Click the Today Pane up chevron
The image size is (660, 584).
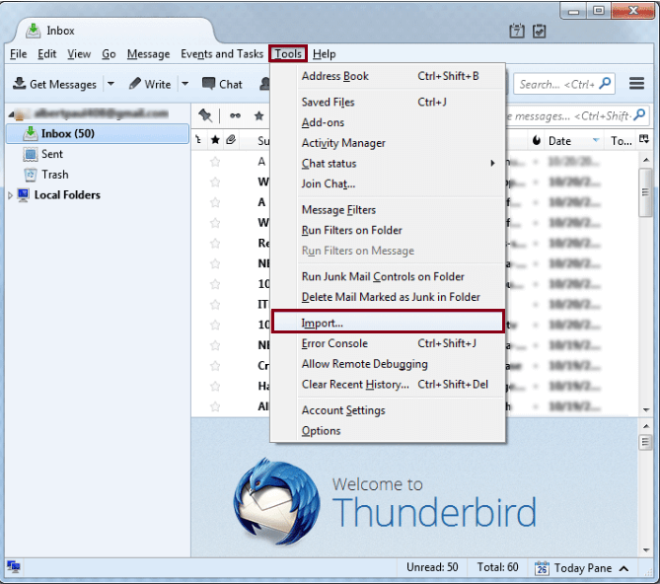tap(623, 568)
